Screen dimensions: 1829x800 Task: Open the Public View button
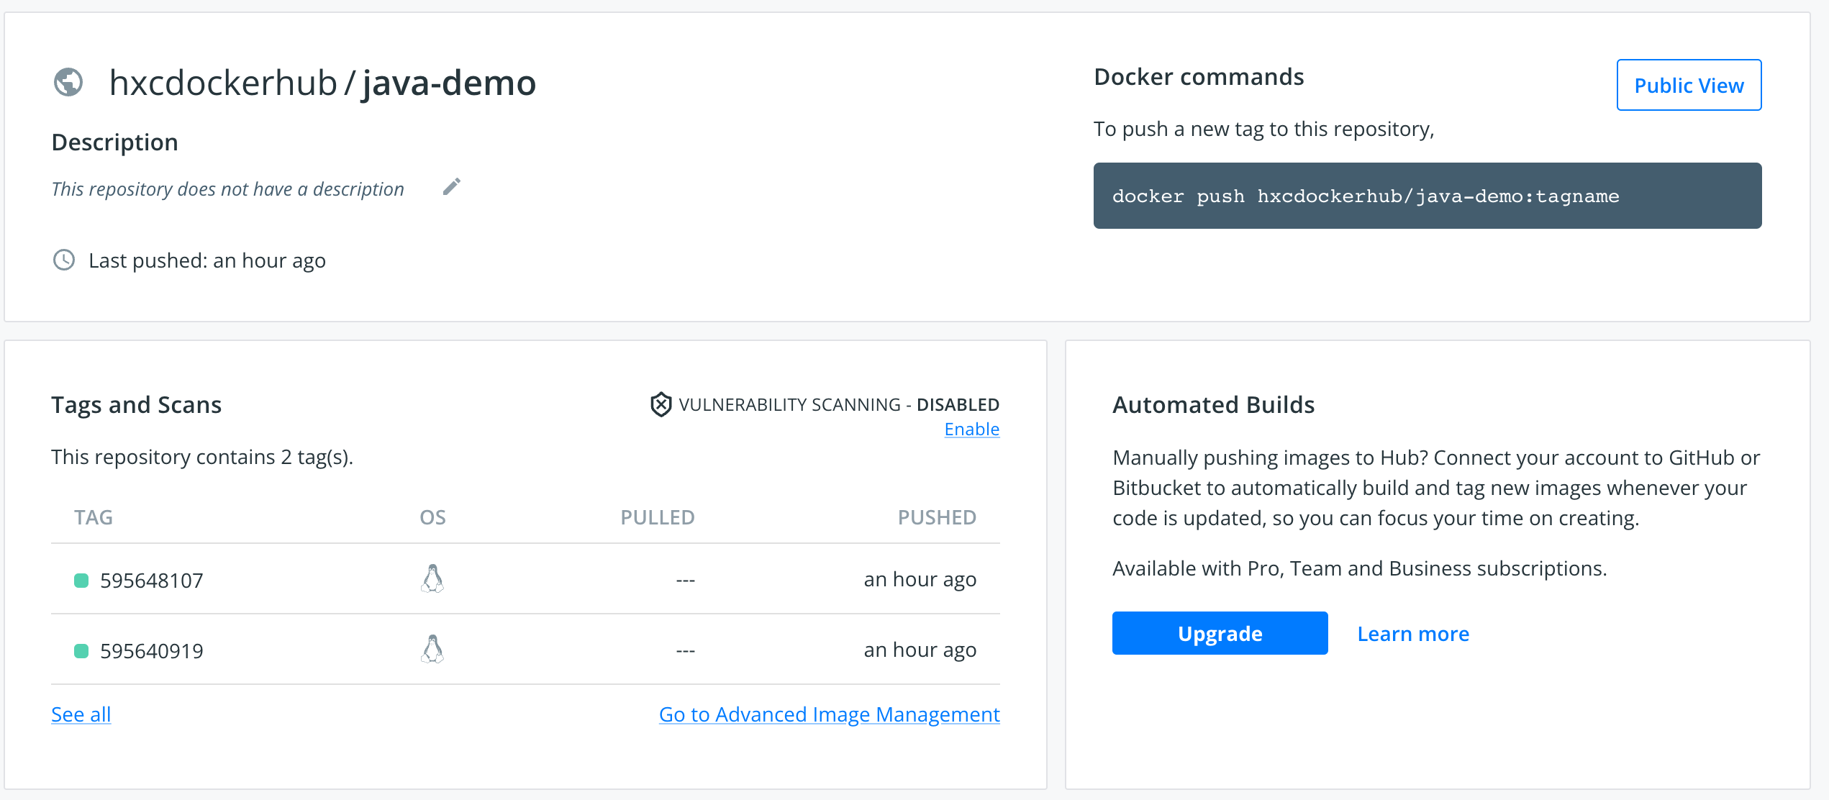point(1688,85)
